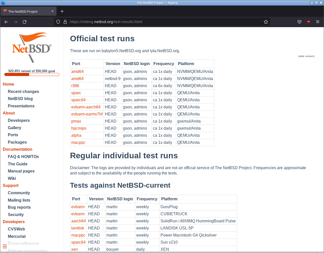Open evbarm-earmv7hf test results link

(87, 114)
